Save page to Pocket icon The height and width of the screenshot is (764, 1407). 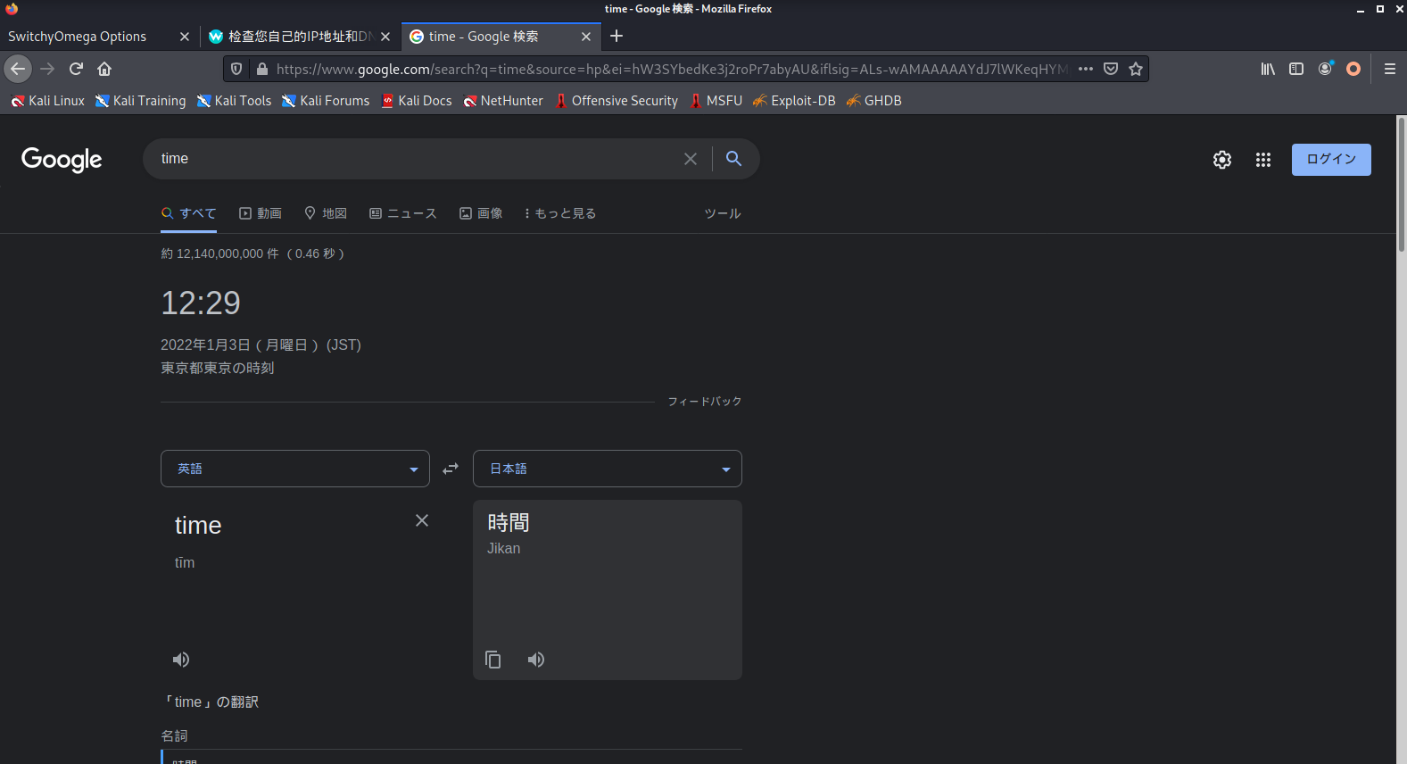pos(1111,69)
